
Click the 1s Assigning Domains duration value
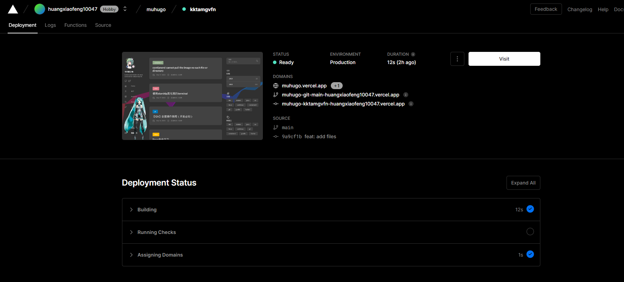tap(521, 255)
